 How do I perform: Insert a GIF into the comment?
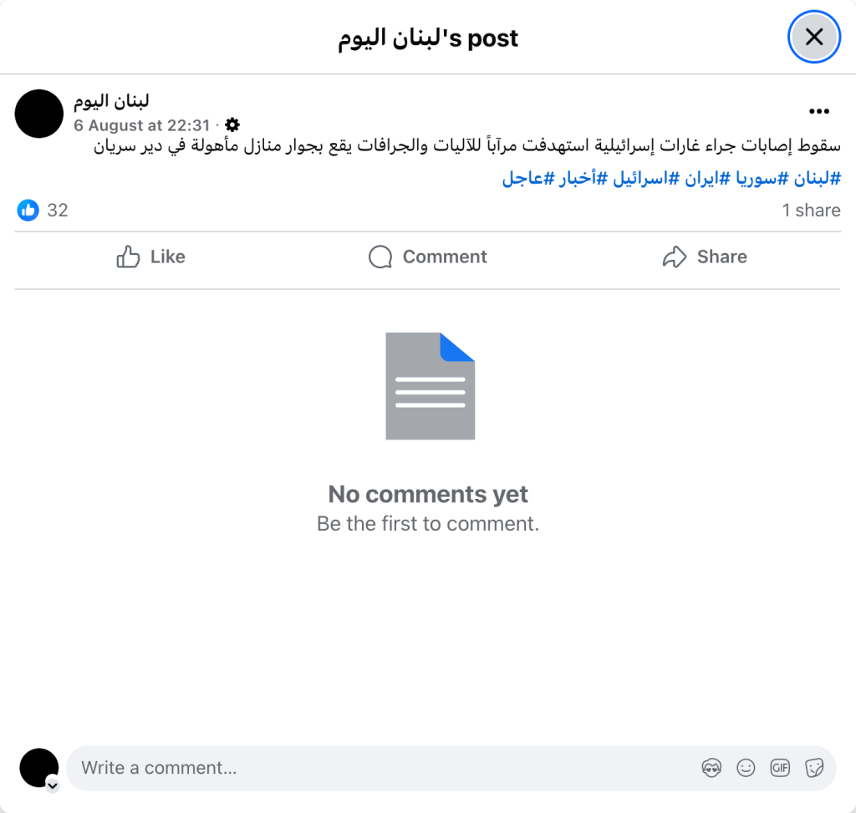click(780, 768)
